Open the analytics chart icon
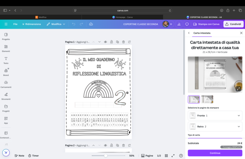This screenshot has width=245, height=159. [x=179, y=24]
